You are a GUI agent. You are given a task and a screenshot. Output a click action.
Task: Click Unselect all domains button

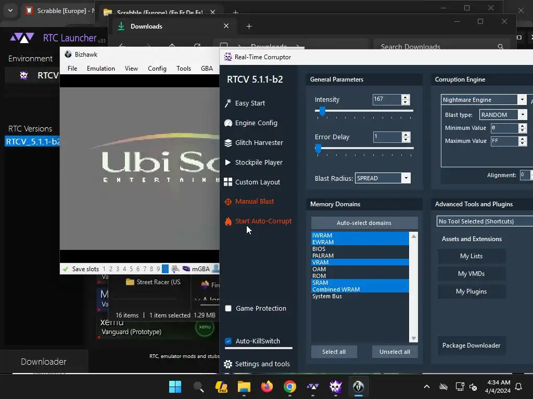click(x=395, y=352)
